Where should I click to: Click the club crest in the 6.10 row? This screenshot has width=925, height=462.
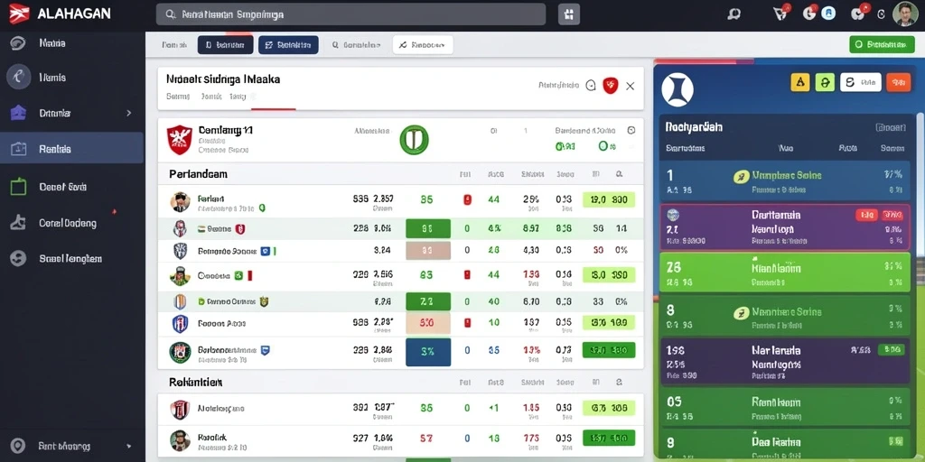click(x=180, y=301)
